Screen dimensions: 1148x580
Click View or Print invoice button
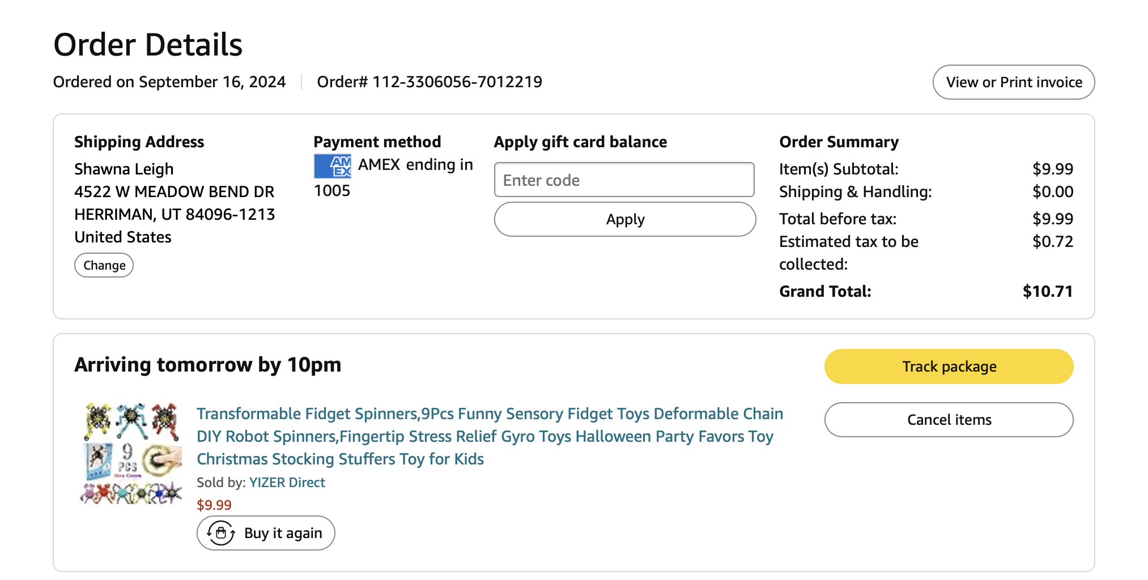click(x=1013, y=82)
